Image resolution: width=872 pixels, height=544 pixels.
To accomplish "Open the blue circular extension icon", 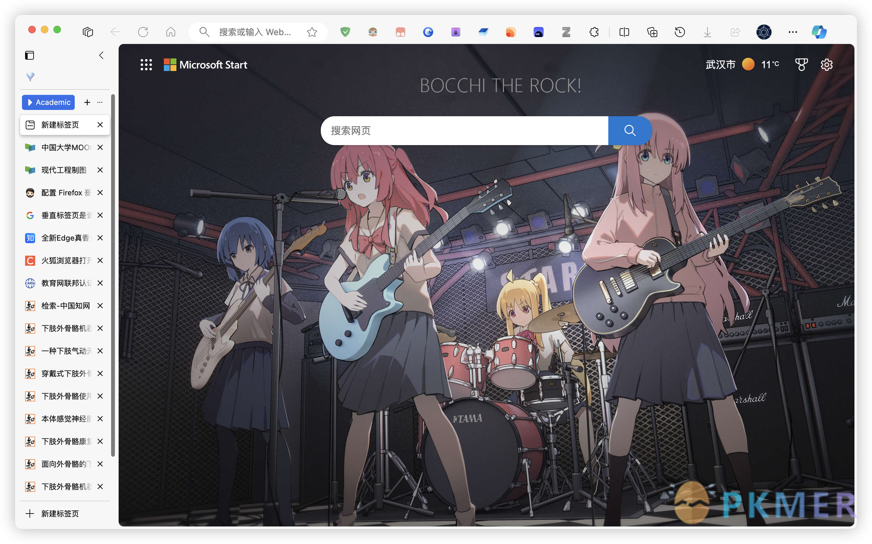I will point(428,32).
